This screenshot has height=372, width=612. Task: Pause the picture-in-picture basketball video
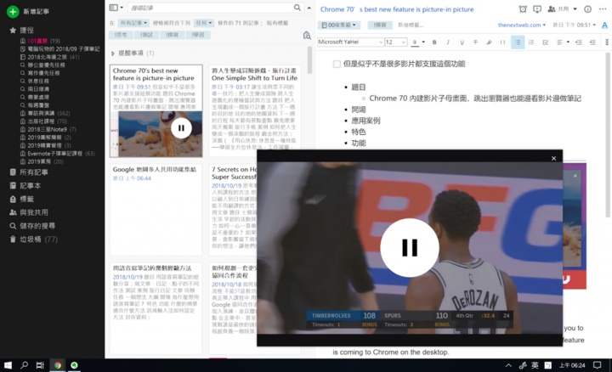point(410,248)
